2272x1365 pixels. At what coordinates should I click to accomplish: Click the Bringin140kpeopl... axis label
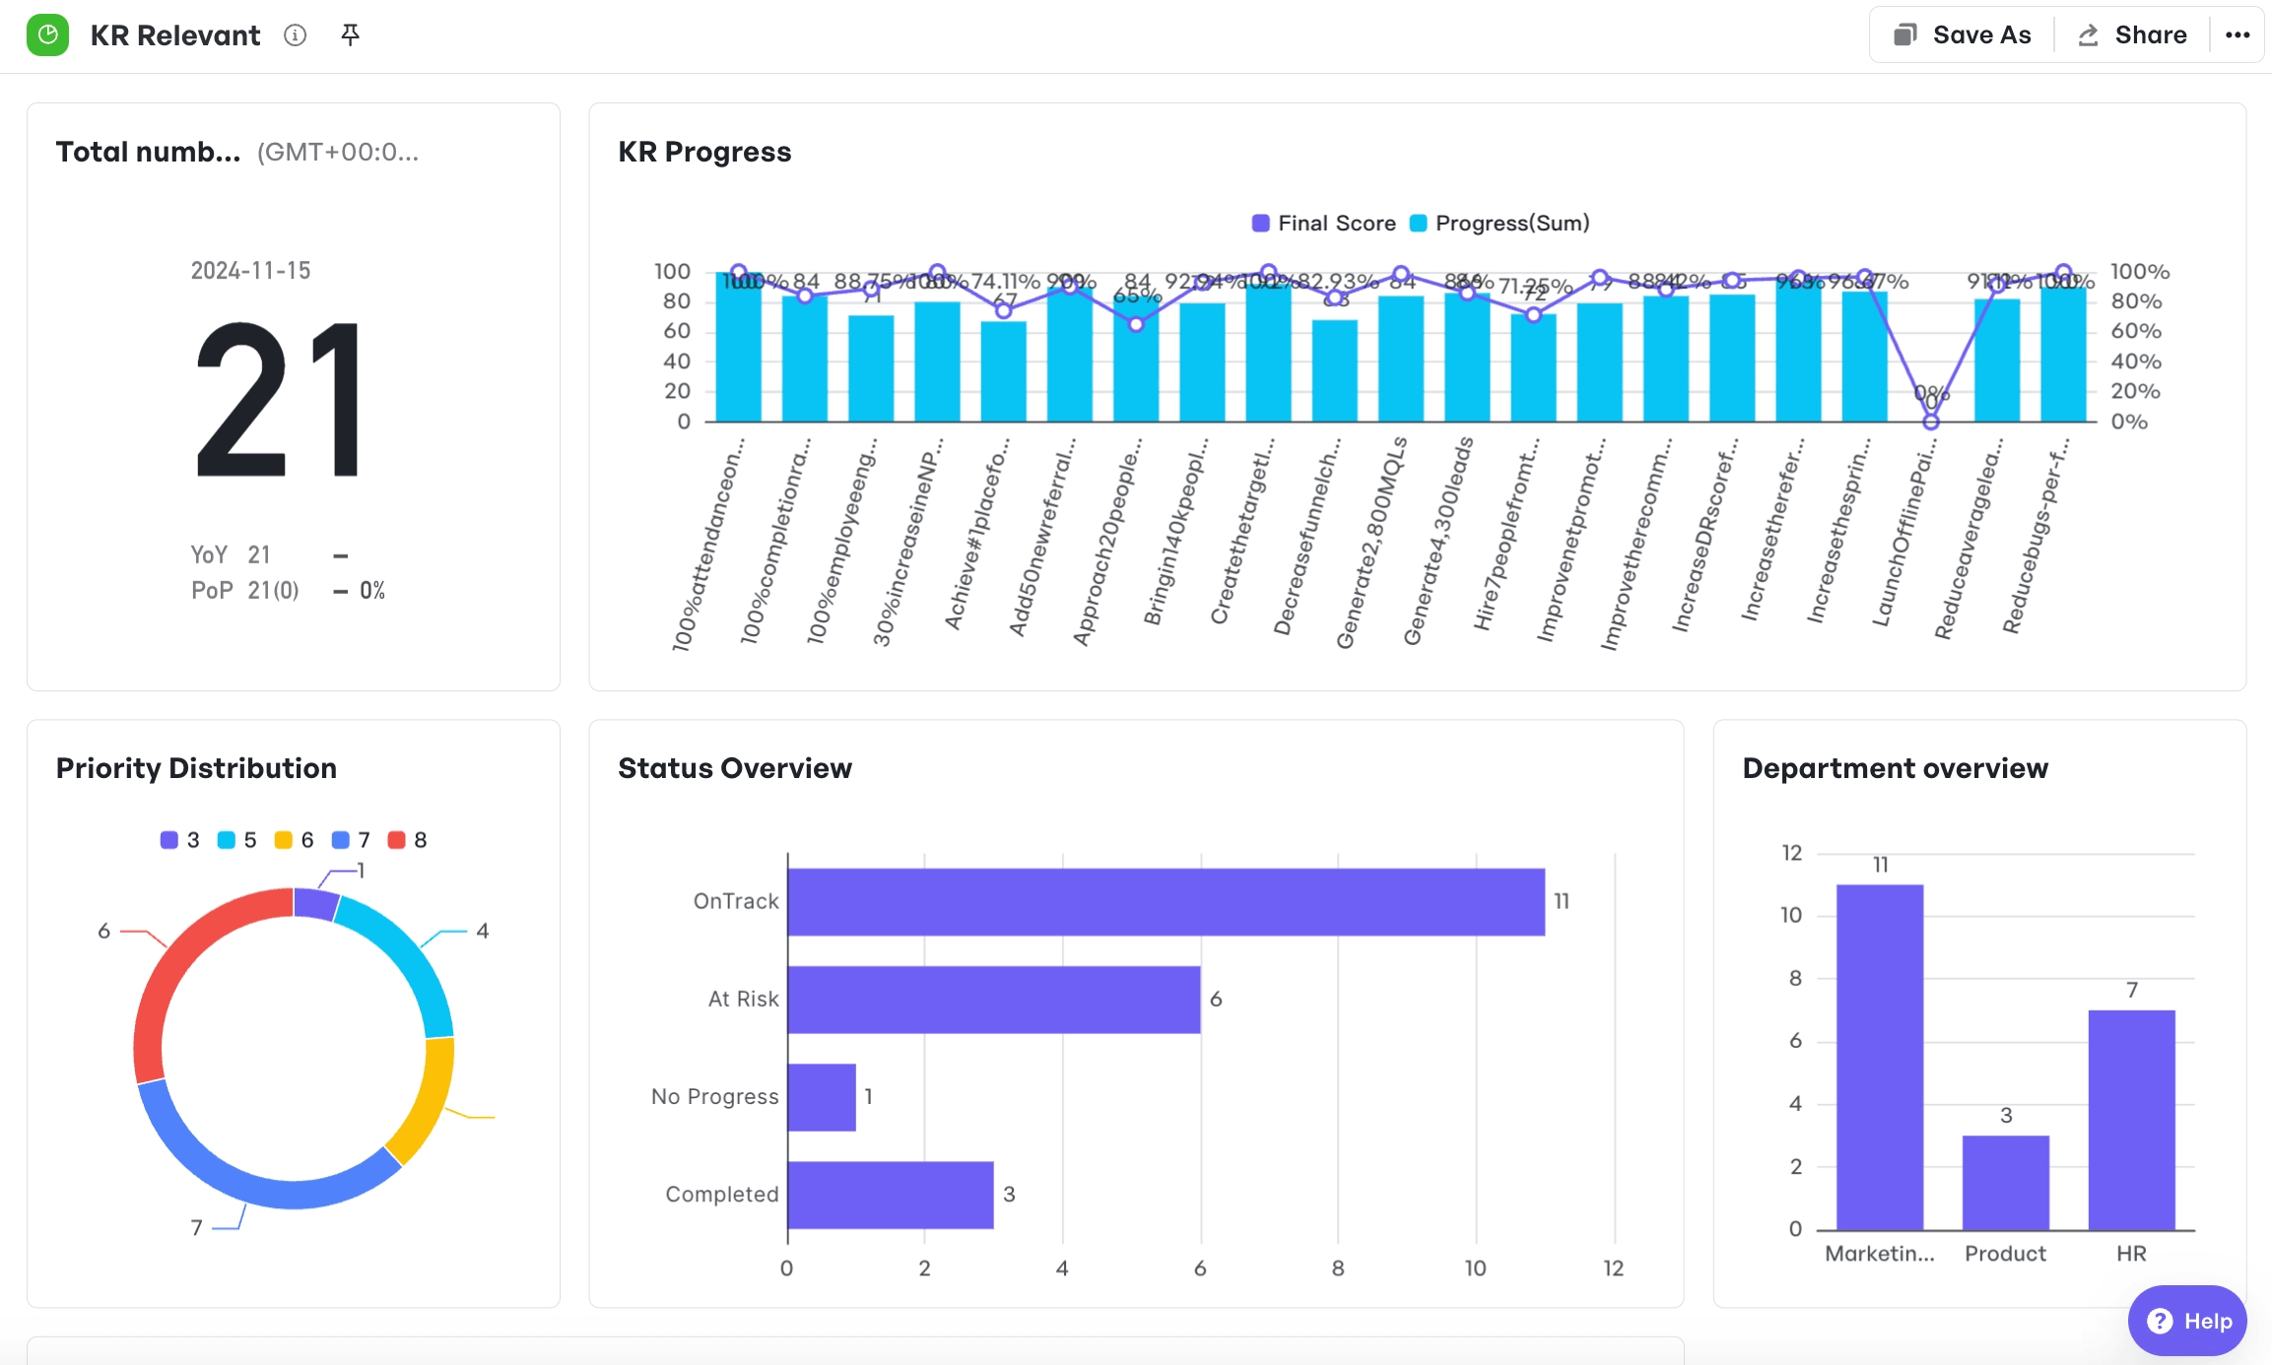tap(1175, 531)
